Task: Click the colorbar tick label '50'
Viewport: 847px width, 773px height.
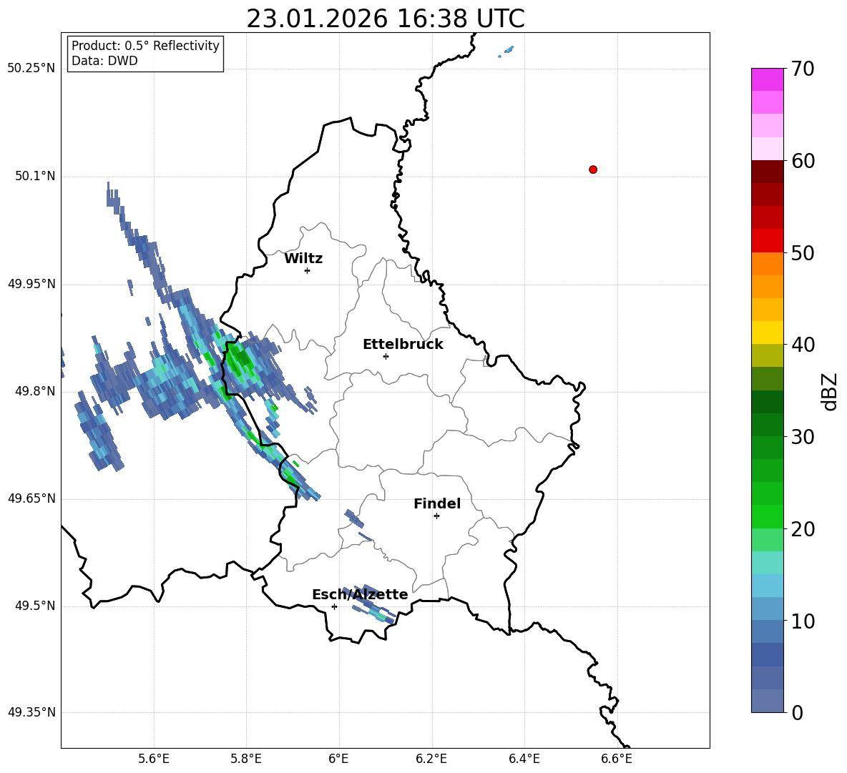Action: pos(803,253)
